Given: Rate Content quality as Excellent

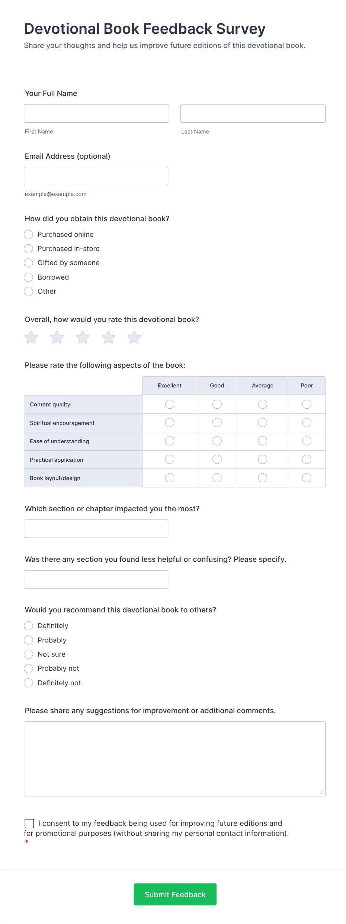Looking at the screenshot, I should click(x=169, y=404).
